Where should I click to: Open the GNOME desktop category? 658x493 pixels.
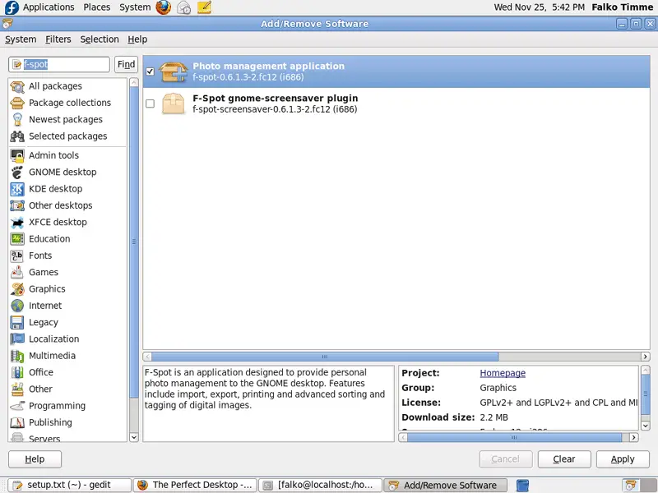[x=63, y=172]
